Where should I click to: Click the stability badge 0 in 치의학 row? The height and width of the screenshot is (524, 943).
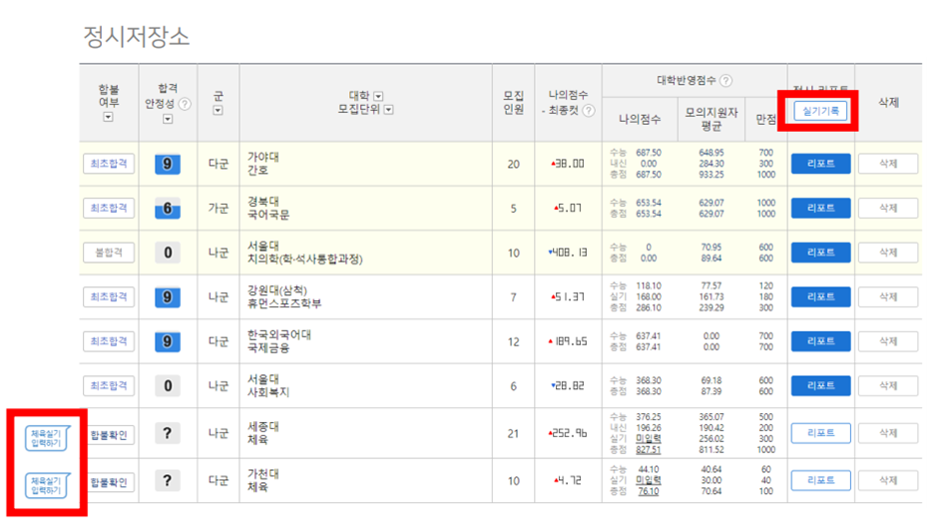[168, 253]
